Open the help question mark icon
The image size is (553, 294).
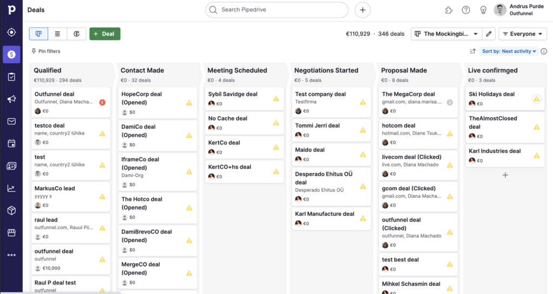point(466,10)
